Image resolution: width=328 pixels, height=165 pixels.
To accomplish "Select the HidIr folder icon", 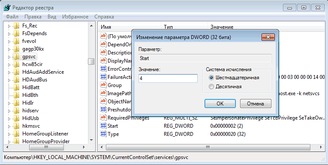I will [17, 103].
